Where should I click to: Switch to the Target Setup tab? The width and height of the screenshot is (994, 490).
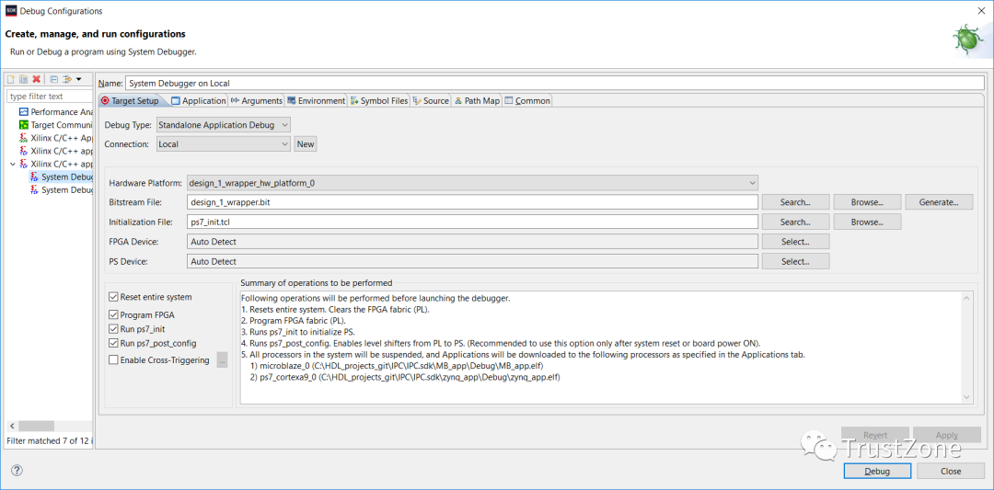130,100
